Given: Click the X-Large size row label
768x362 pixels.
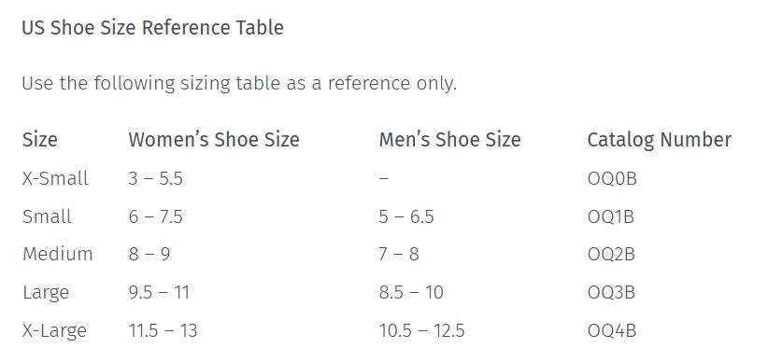Looking at the screenshot, I should click(x=54, y=330).
